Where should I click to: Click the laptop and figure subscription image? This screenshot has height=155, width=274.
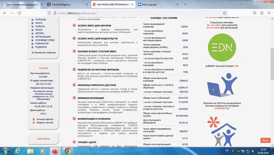pyautogui.click(x=222, y=85)
